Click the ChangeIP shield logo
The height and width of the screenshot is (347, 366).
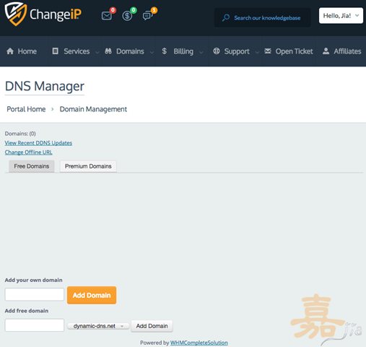pos(16,14)
